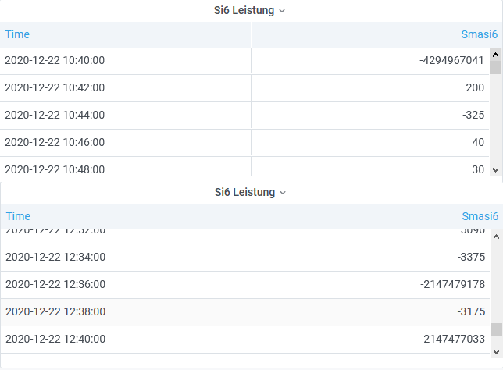Click the top table's scrollbar thumb
The image size is (503, 370).
(x=495, y=67)
